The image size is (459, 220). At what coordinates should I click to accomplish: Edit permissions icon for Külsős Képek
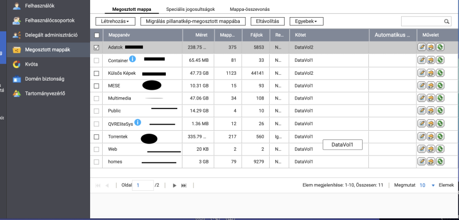click(x=431, y=73)
